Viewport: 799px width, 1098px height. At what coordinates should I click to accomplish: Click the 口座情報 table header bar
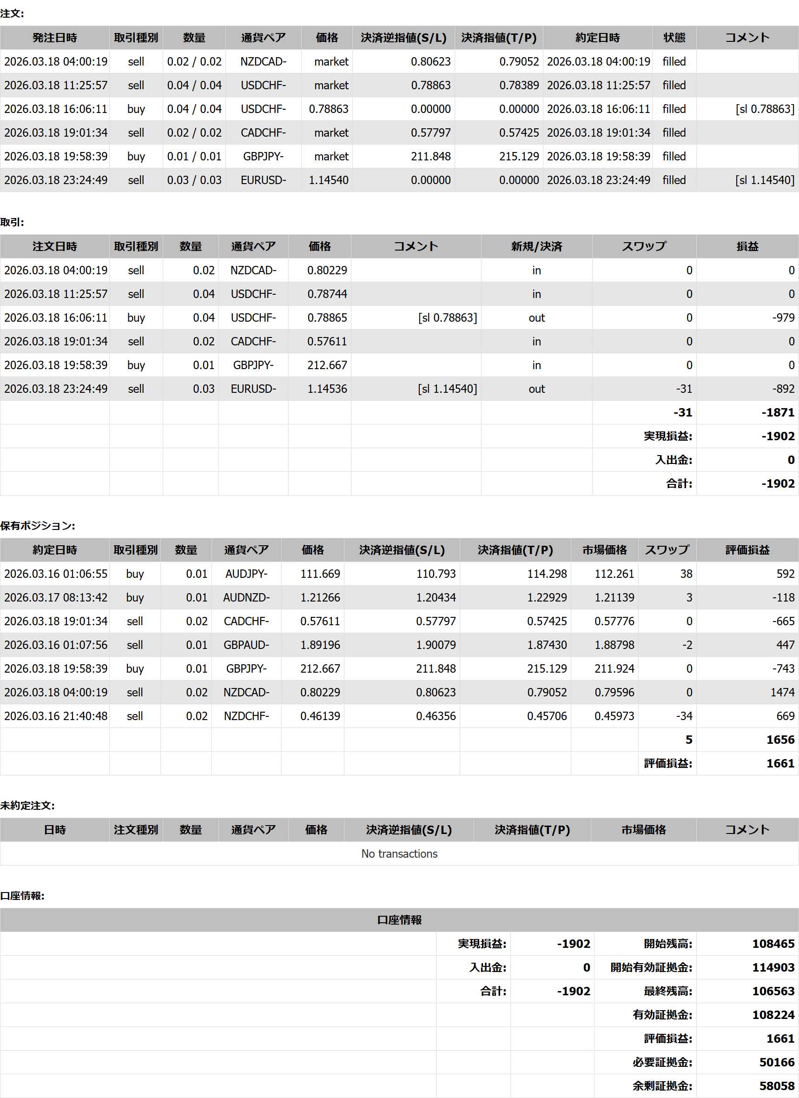pyautogui.click(x=399, y=920)
